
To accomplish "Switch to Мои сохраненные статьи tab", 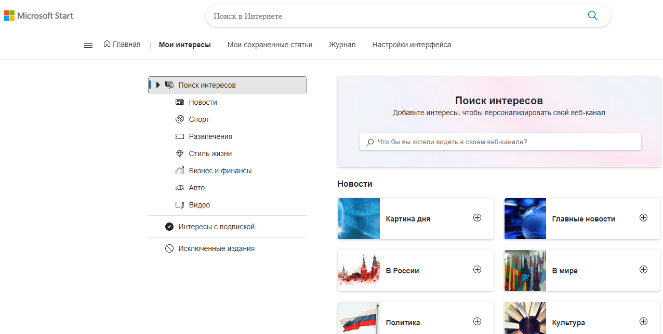I will [x=270, y=45].
